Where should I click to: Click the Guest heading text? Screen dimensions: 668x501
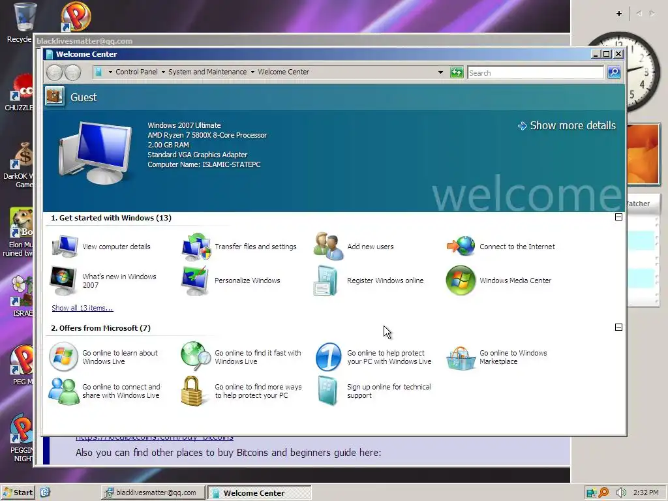pos(83,97)
